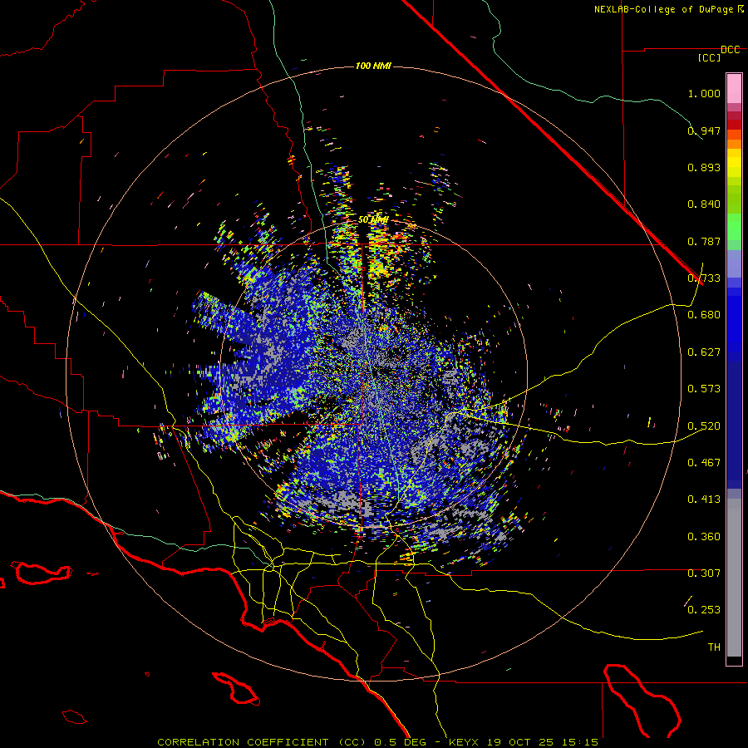Select the 0.733 scale value

704,278
